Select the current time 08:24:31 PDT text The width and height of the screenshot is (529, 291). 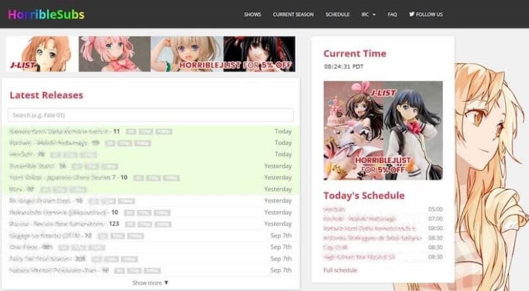coord(344,67)
